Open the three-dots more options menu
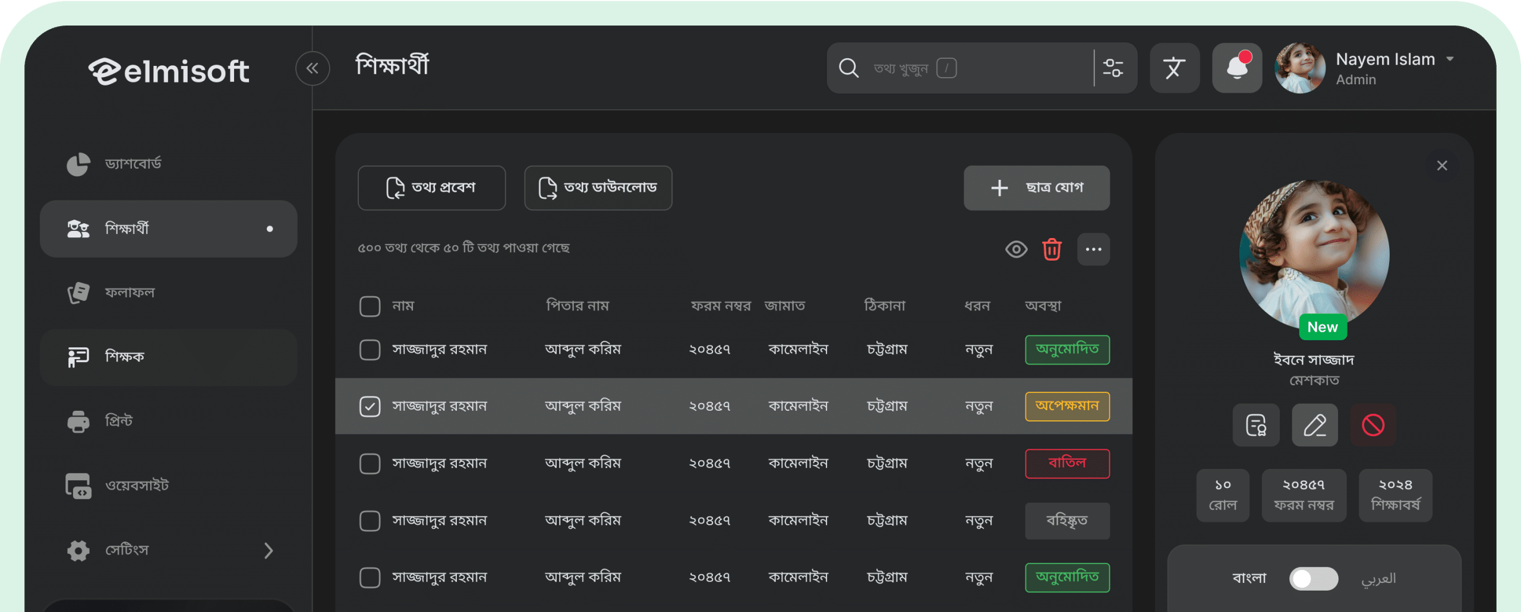This screenshot has width=1521, height=612. [x=1093, y=249]
